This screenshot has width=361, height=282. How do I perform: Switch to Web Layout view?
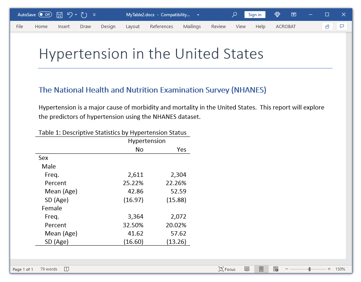click(276, 269)
